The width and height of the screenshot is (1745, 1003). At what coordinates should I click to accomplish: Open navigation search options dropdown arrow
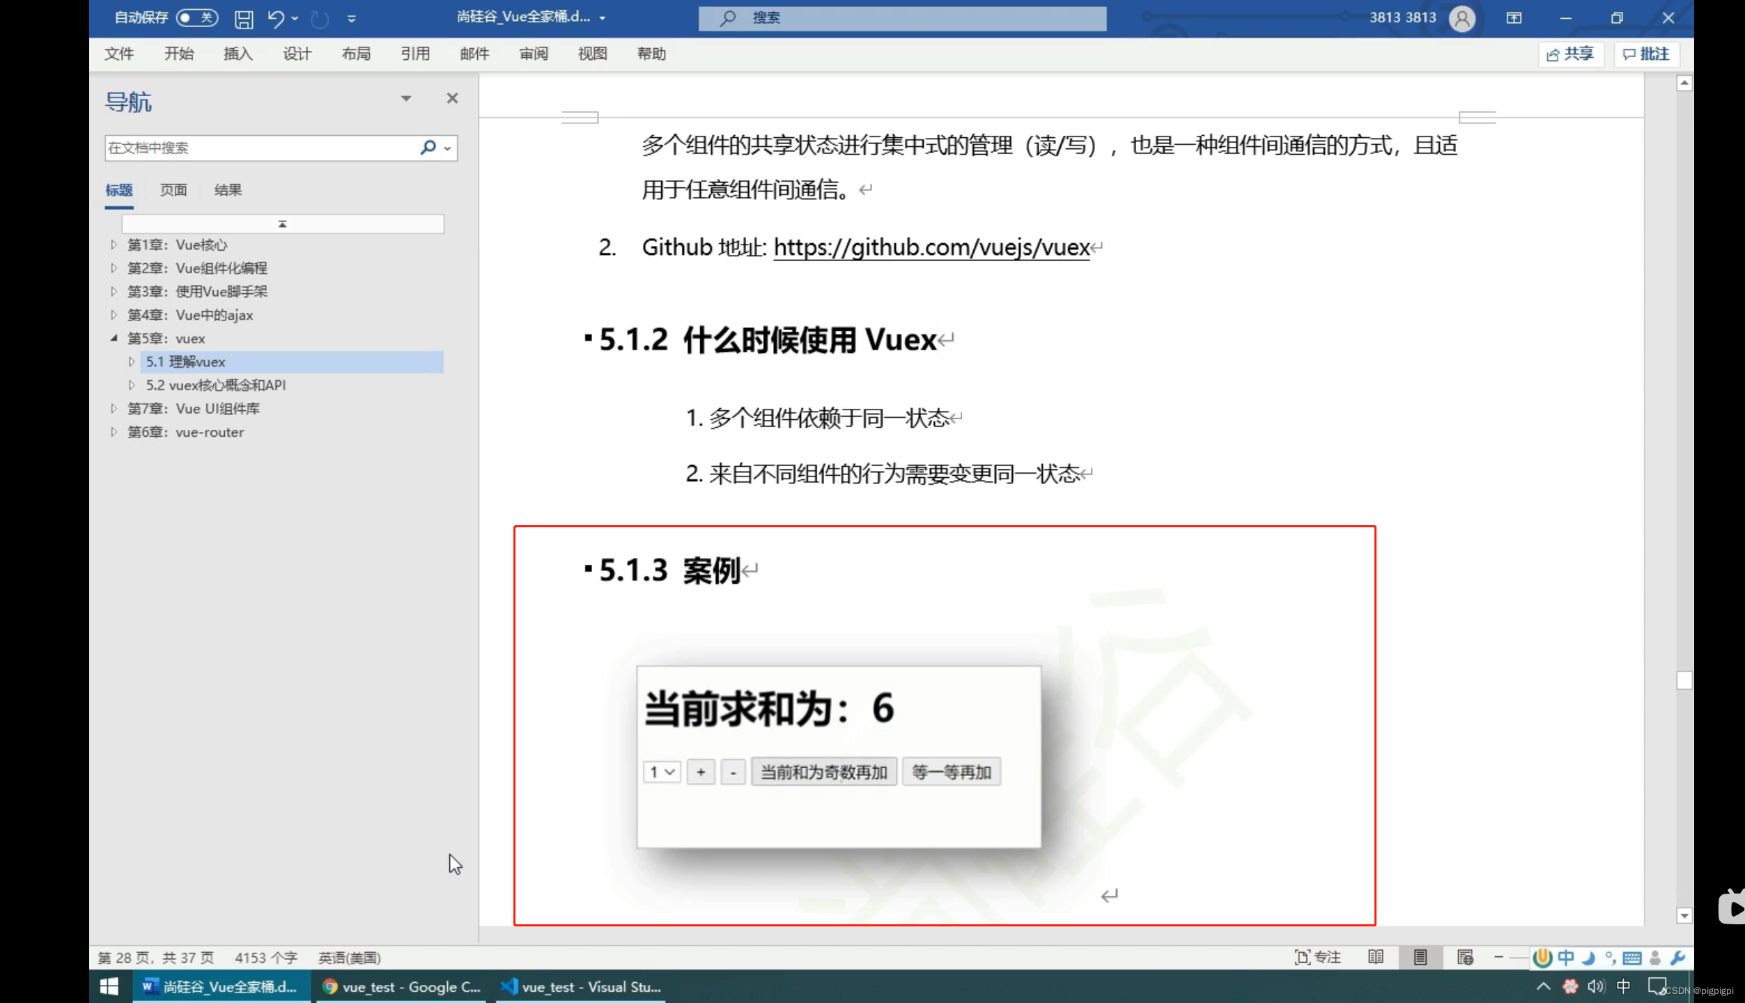(447, 148)
